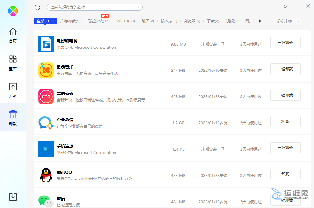This screenshot has width=314, height=208.
Task: Go to the 升级 upgrade section
Action: click(13, 90)
